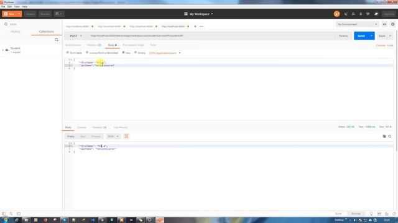
Task: Open the Edit menu
Action: click(x=10, y=7)
